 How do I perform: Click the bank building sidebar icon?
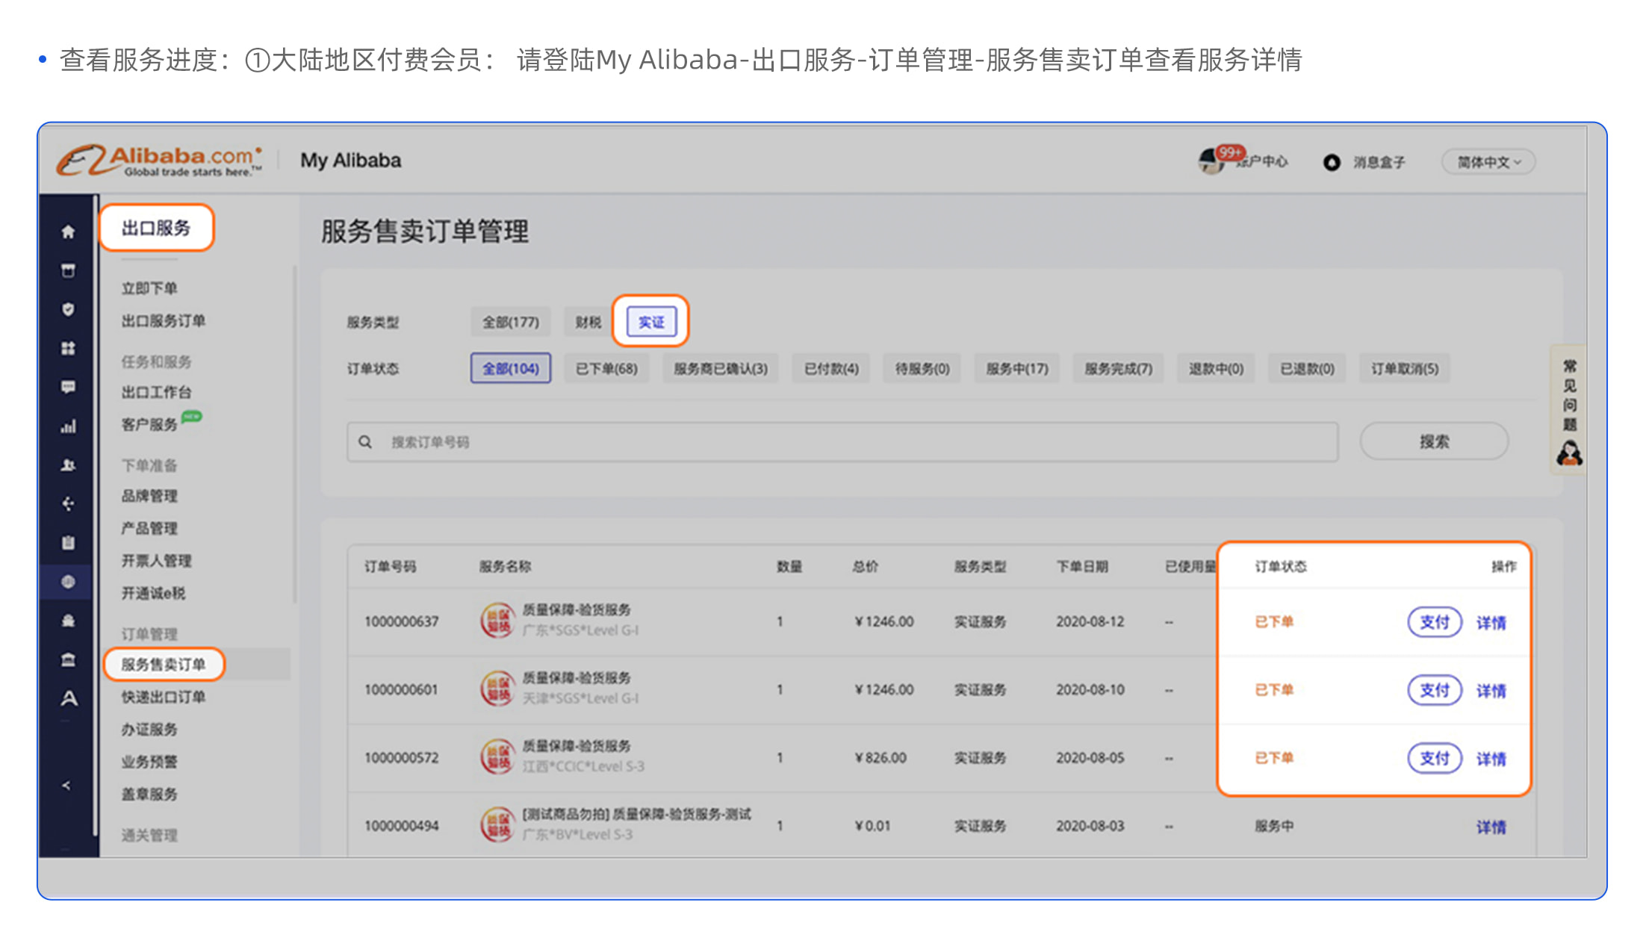click(x=68, y=659)
